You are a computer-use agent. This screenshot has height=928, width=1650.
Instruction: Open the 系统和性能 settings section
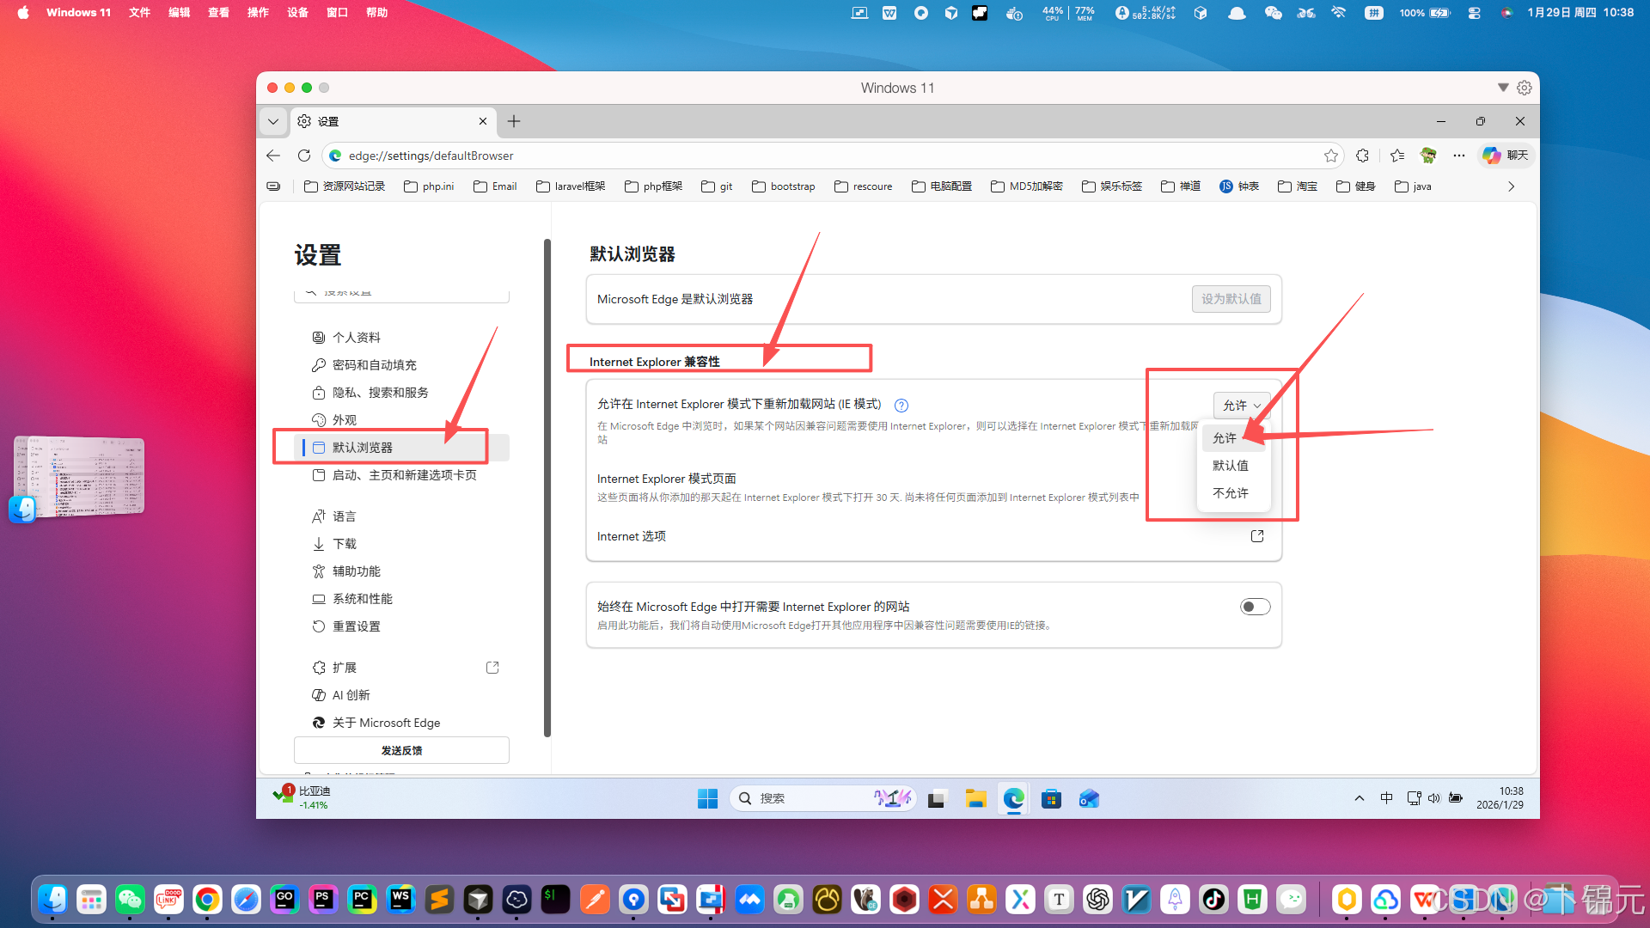click(x=362, y=599)
